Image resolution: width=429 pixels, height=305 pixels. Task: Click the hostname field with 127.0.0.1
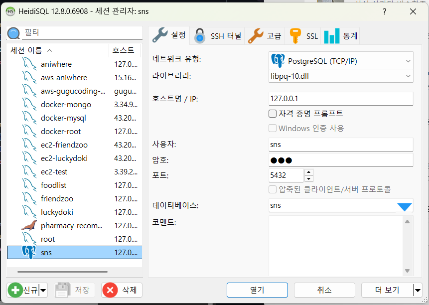tap(341, 99)
